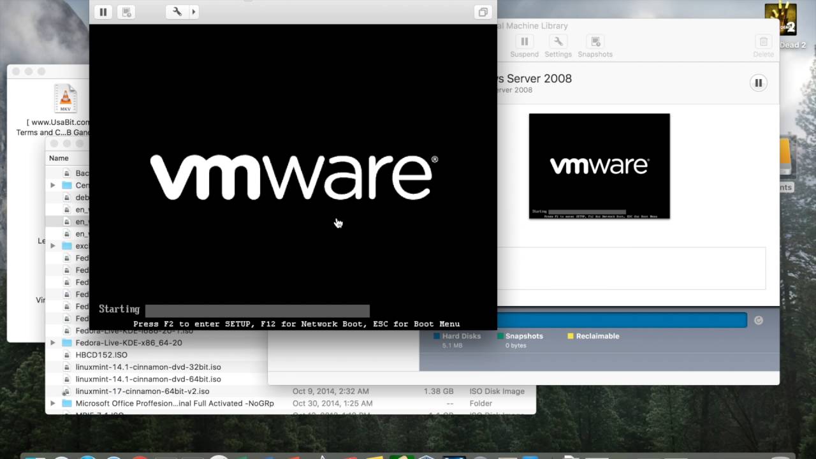Click date 'Oct 9, 2014, 2:32 AM'
Screen dimensions: 816x459
pyautogui.click(x=330, y=391)
